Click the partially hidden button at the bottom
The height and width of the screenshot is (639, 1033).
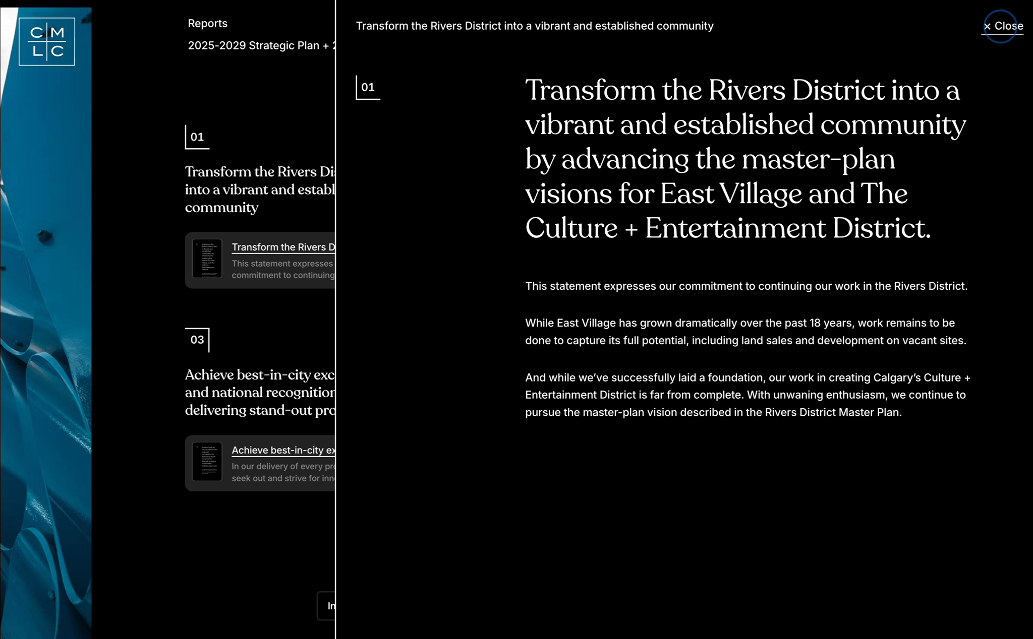coord(327,606)
